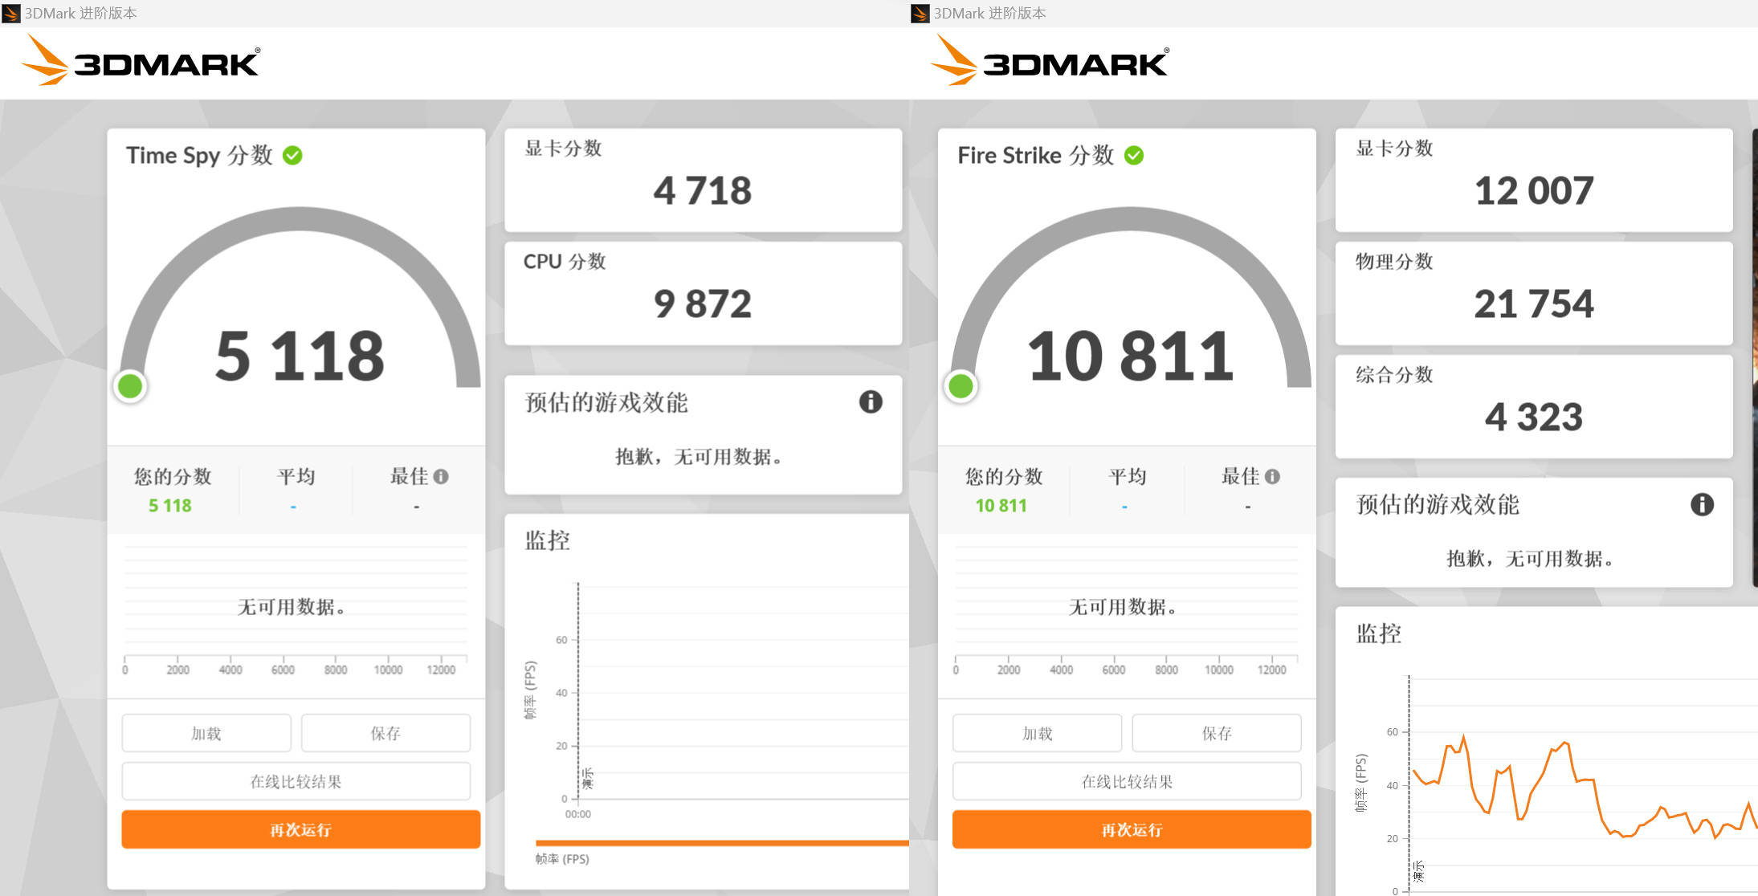Click 监控 heading in Time Spy window
This screenshot has height=896, width=1758.
pyautogui.click(x=548, y=540)
